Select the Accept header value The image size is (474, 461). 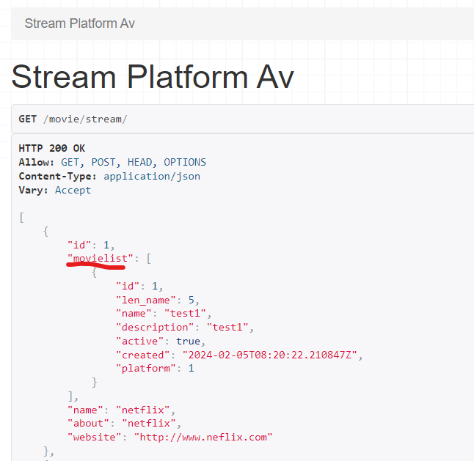[x=73, y=191]
